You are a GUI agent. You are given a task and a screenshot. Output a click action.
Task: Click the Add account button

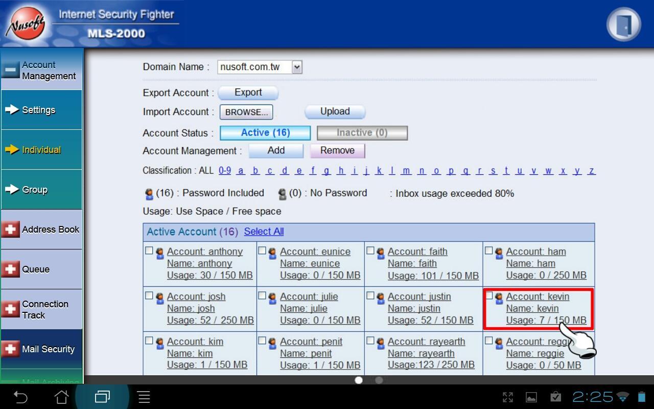276,150
